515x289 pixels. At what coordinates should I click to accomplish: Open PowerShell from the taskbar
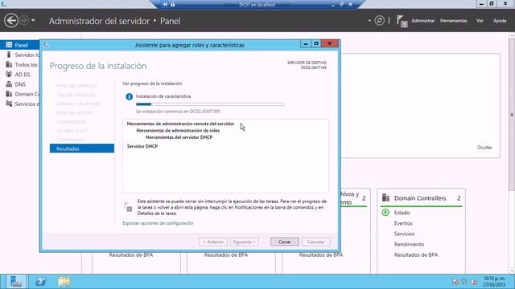pyautogui.click(x=41, y=282)
